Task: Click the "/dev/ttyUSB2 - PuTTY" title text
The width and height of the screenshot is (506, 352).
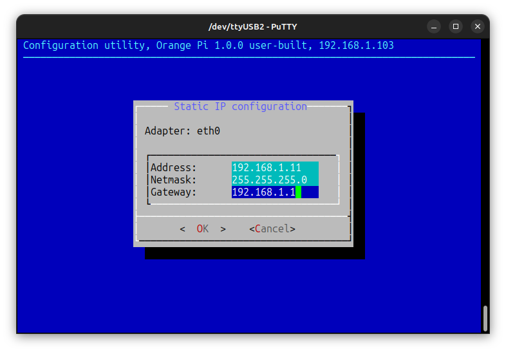Action: (x=252, y=27)
